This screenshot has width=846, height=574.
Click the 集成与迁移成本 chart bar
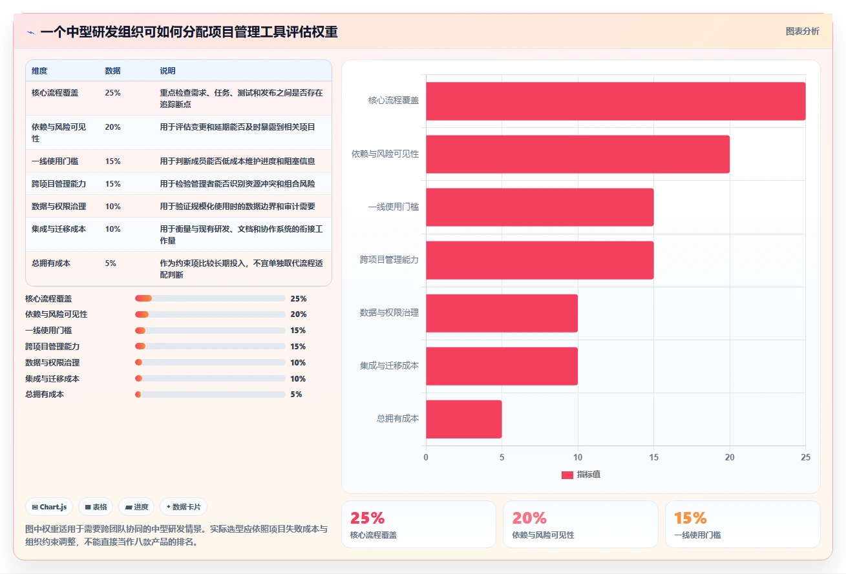pyautogui.click(x=502, y=366)
